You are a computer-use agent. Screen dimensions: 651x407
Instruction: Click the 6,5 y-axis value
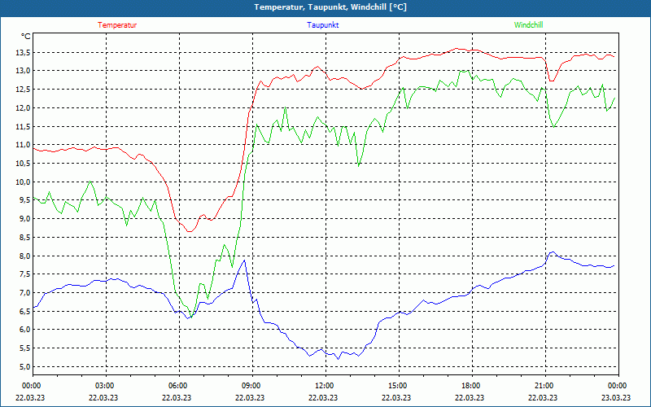25,311
